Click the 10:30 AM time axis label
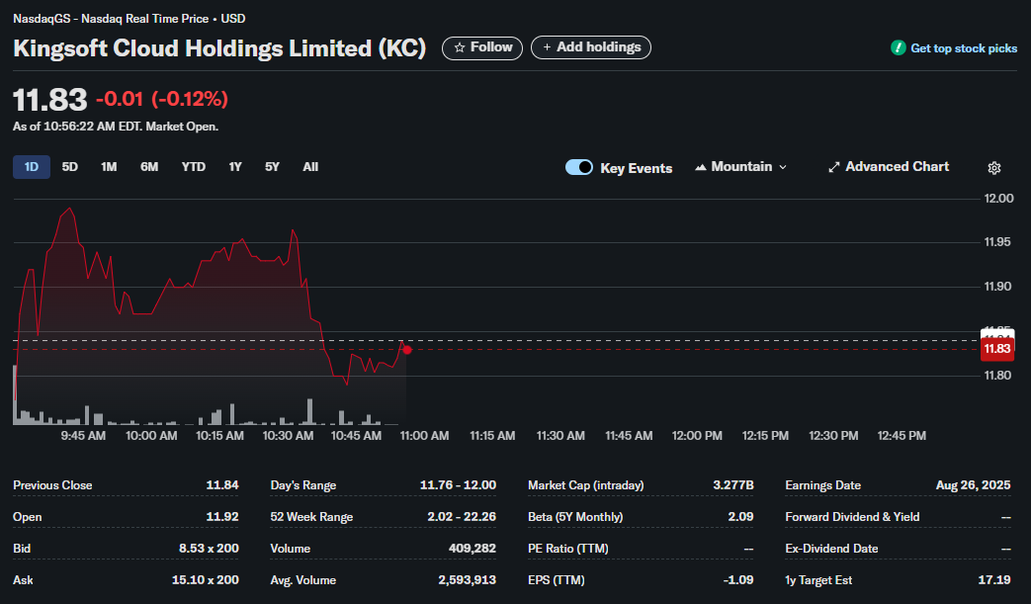Screen dimensions: 1031x604 (x=288, y=435)
